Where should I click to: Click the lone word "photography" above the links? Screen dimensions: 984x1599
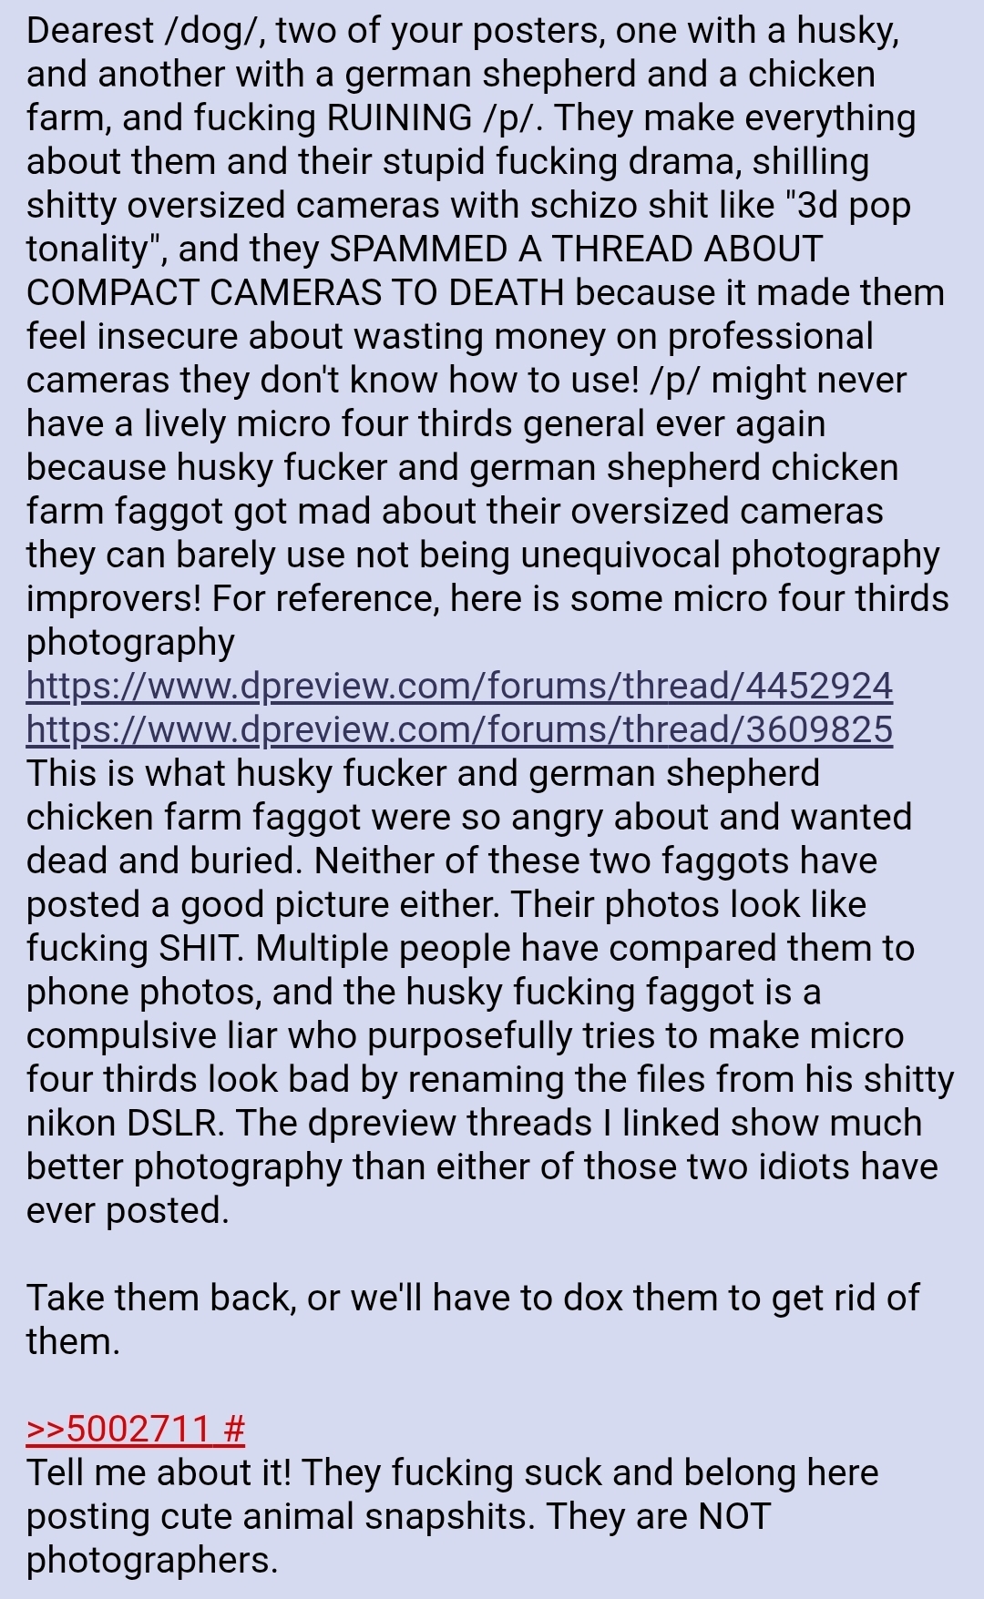tap(130, 643)
